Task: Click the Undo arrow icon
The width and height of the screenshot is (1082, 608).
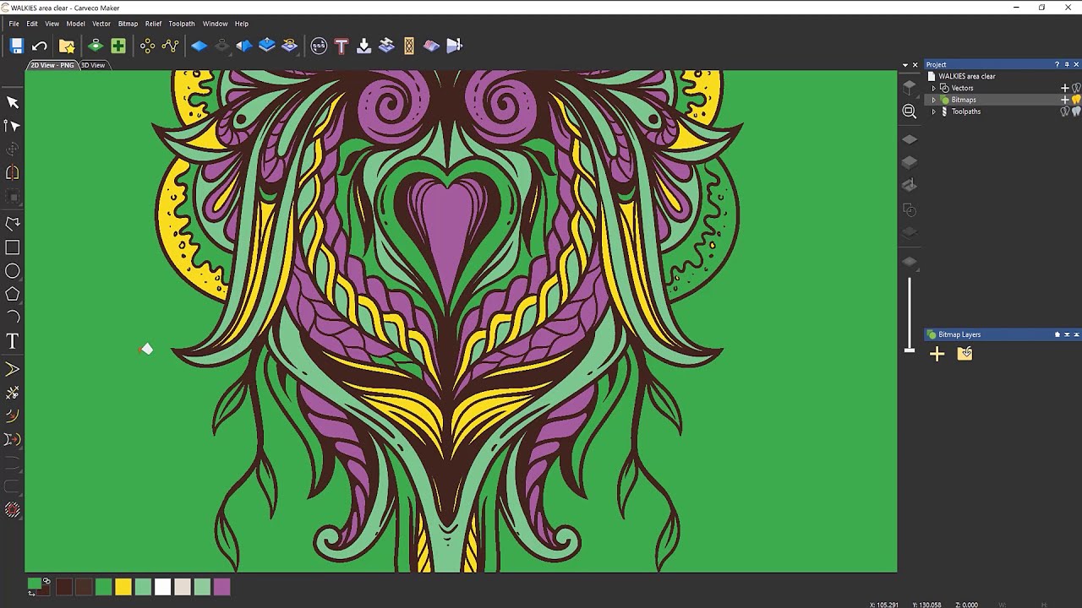Action: pyautogui.click(x=39, y=46)
